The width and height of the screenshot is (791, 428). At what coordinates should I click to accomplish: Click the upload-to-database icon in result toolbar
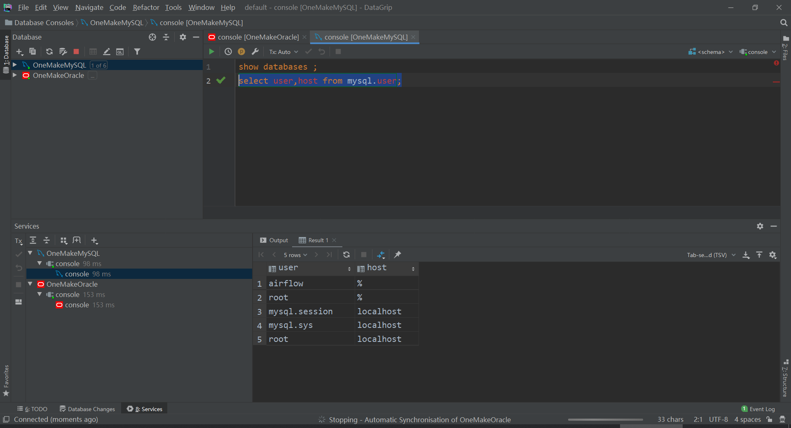coord(759,255)
